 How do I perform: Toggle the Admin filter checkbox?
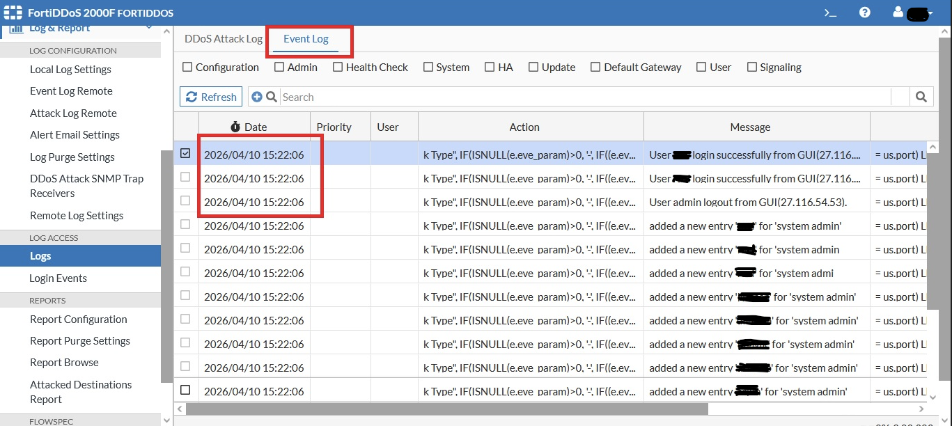(279, 67)
